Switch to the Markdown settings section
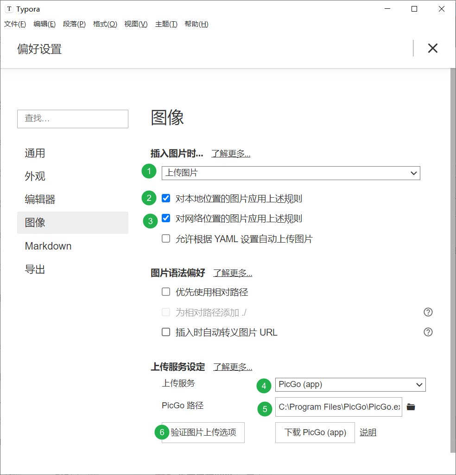Screen dimensions: 456x475 tap(48, 246)
